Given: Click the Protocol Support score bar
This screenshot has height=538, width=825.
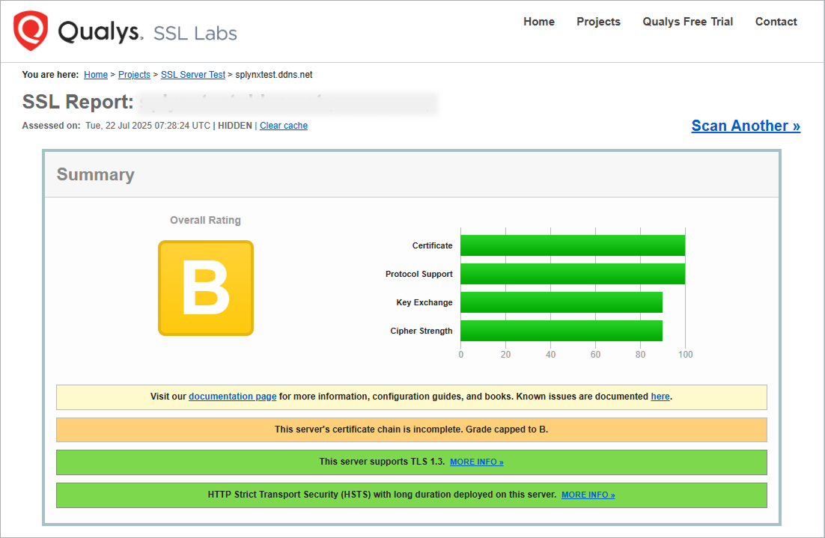Looking at the screenshot, I should (573, 274).
